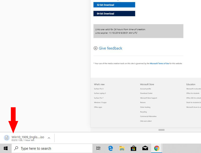Click the 'What's new' footer heading

coord(99,84)
